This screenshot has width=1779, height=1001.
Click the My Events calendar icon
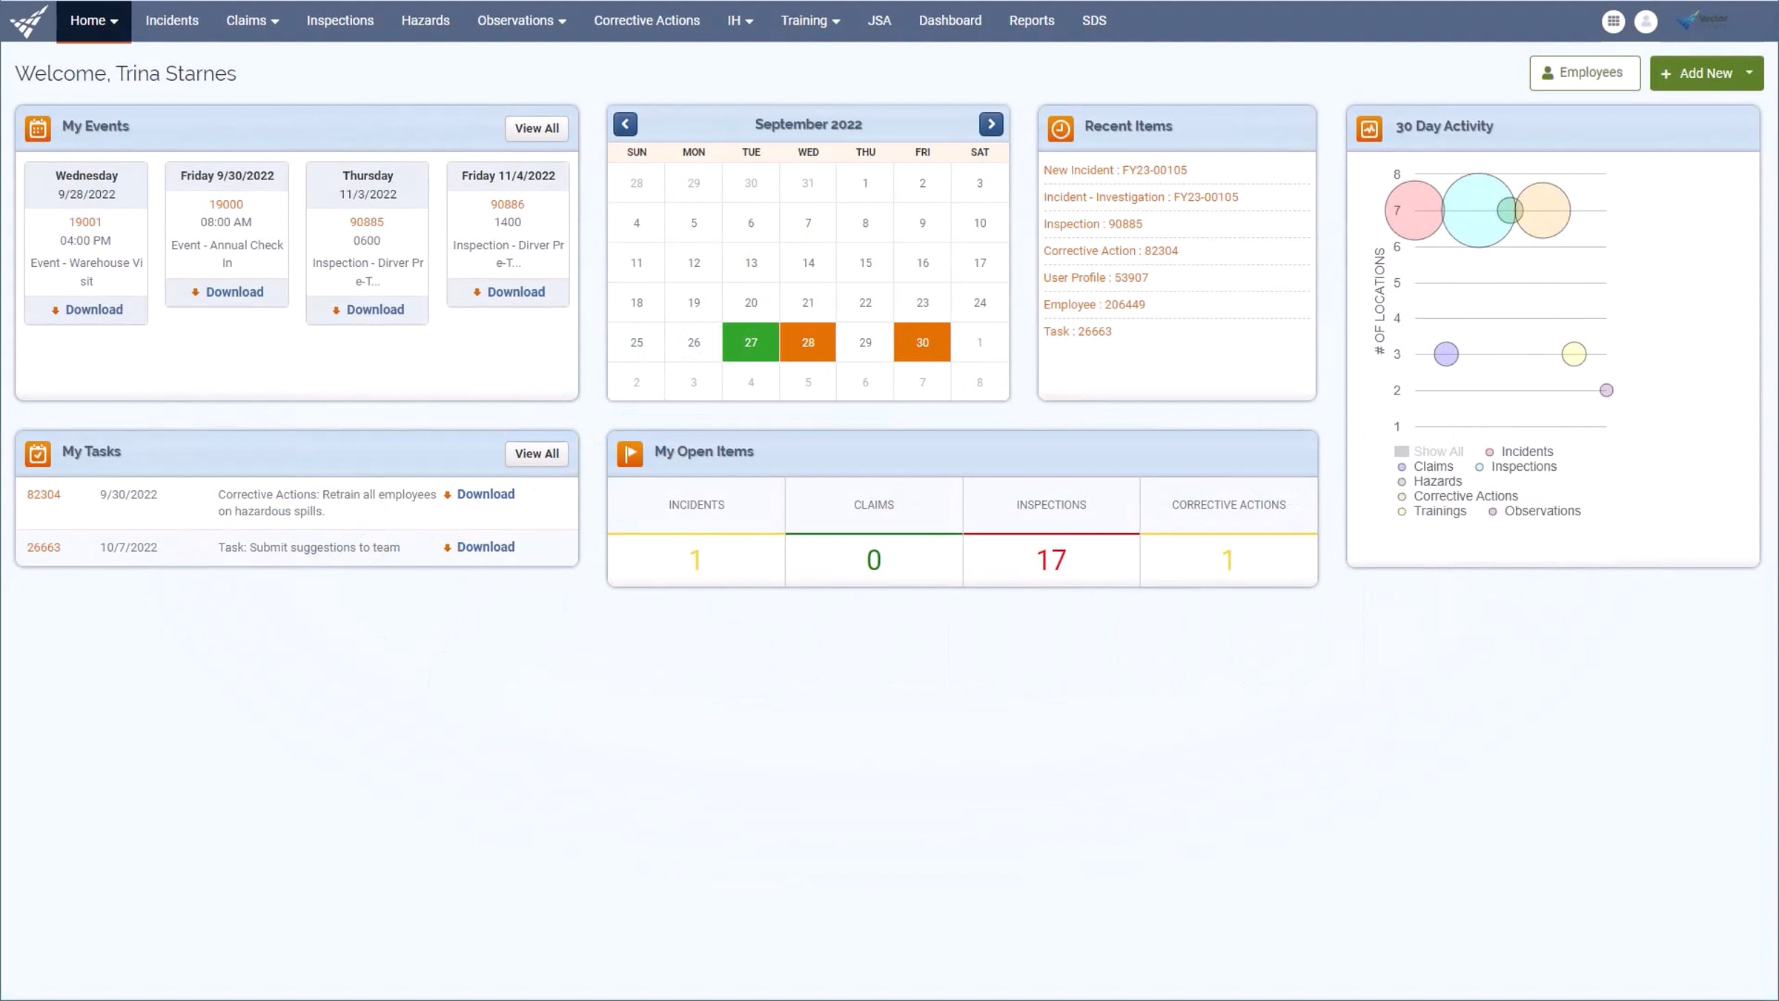(x=38, y=128)
